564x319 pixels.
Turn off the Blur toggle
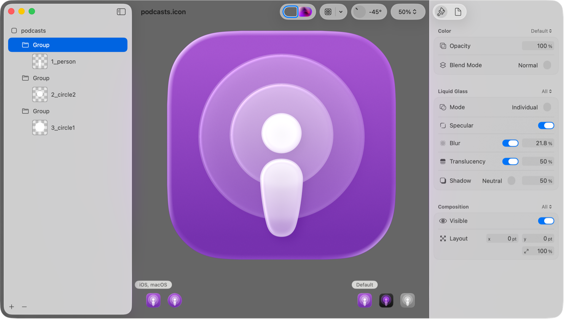510,143
